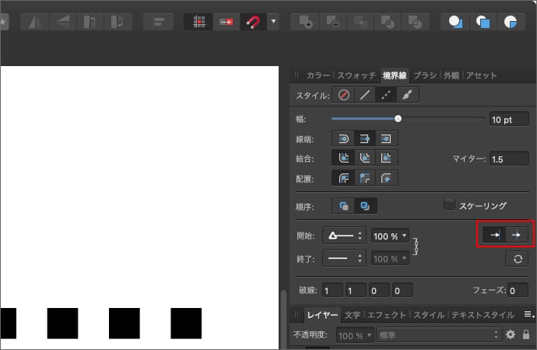The image size is (537, 350).
Task: Enable the スケーリング checkbox
Action: [x=448, y=205]
